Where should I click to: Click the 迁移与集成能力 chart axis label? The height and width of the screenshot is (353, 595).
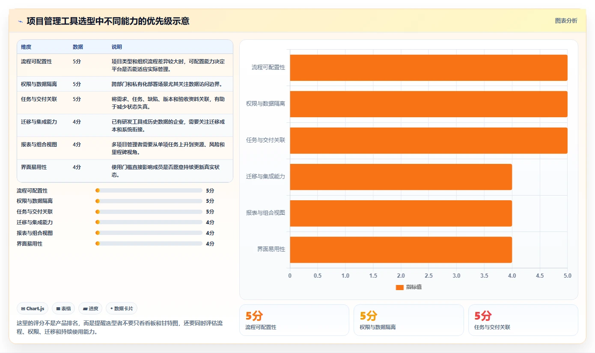pos(265,177)
